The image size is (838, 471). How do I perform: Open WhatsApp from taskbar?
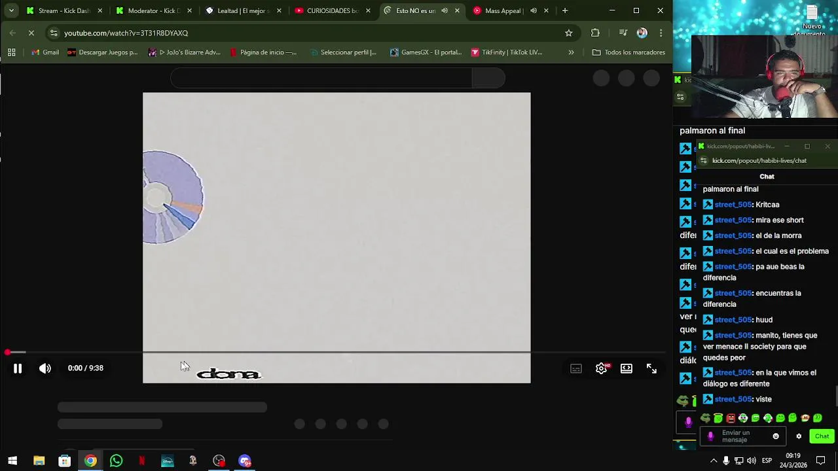116,461
